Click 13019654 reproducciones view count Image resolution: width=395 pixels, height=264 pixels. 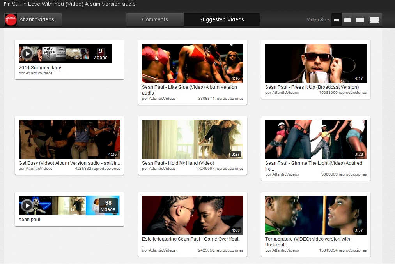tap(343, 250)
